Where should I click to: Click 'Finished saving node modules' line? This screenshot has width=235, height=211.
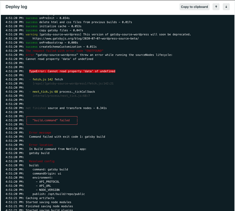49,206
